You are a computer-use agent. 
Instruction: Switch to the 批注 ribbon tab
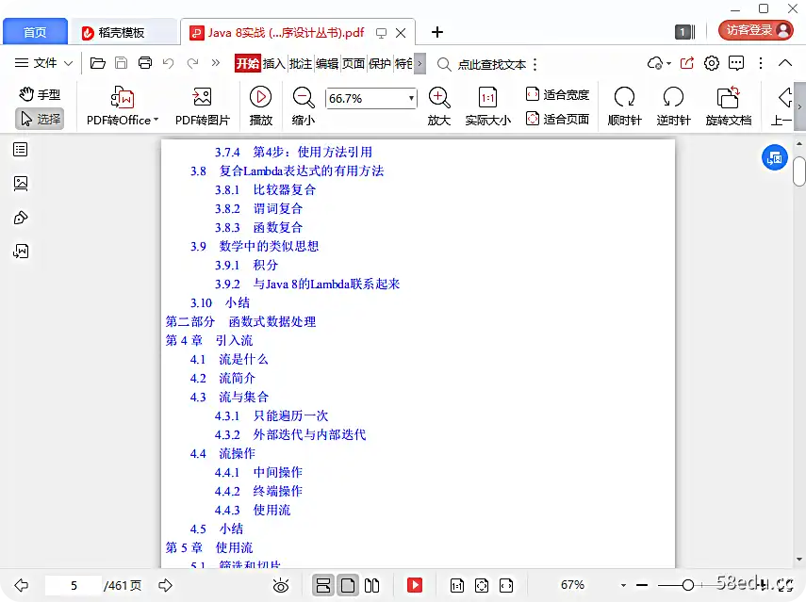pyautogui.click(x=301, y=64)
